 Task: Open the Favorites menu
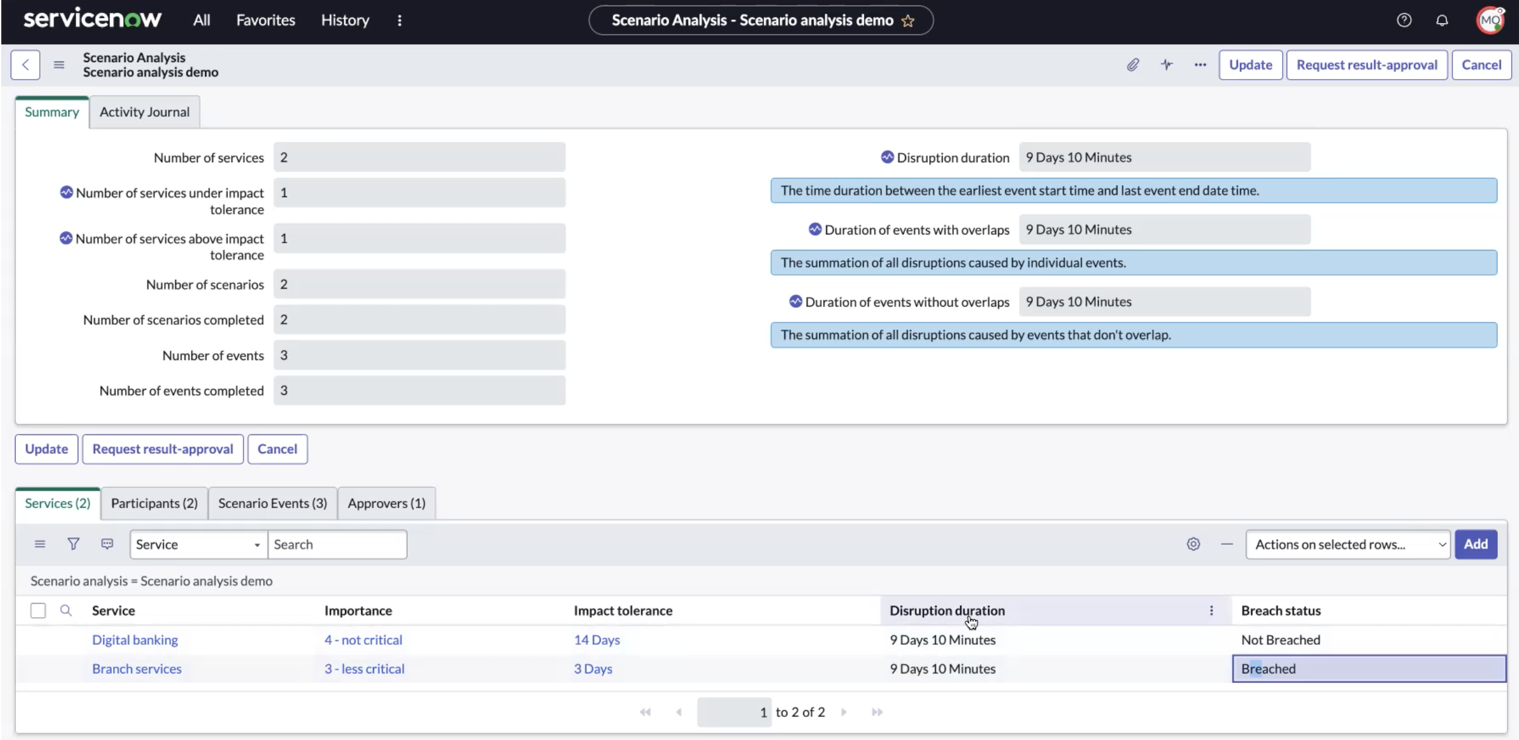(266, 21)
